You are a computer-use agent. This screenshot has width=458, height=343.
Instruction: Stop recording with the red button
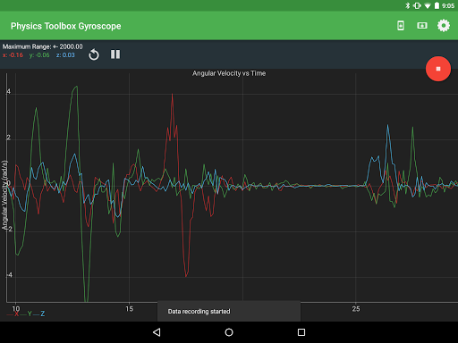(x=438, y=69)
